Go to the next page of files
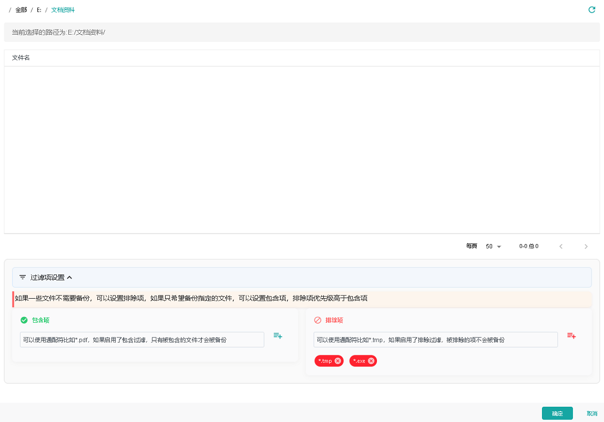Image resolution: width=604 pixels, height=422 pixels. click(586, 246)
